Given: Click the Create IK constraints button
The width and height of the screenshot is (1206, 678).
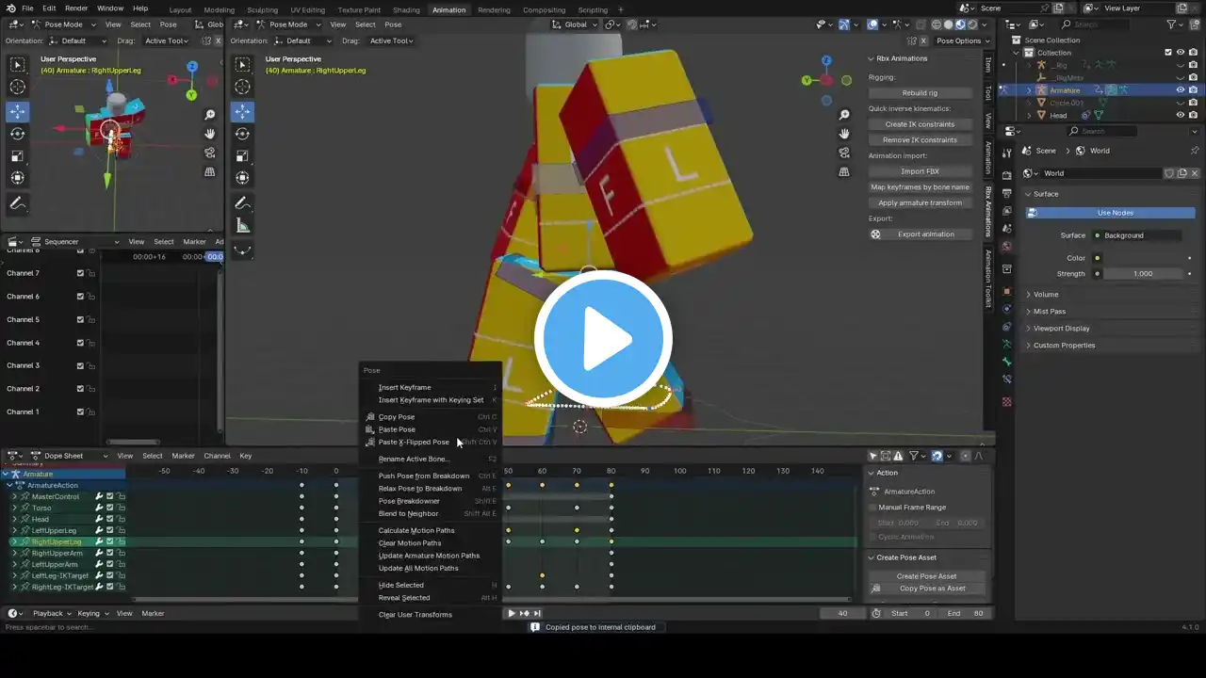Looking at the screenshot, I should coord(920,124).
